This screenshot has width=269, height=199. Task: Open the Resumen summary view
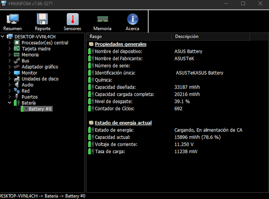(x=13, y=22)
